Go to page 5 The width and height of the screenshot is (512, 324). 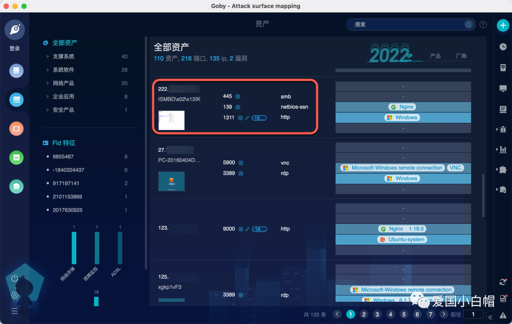click(x=404, y=314)
